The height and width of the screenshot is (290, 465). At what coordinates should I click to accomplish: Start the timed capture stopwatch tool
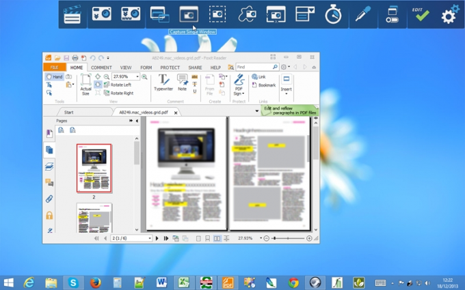click(x=333, y=14)
